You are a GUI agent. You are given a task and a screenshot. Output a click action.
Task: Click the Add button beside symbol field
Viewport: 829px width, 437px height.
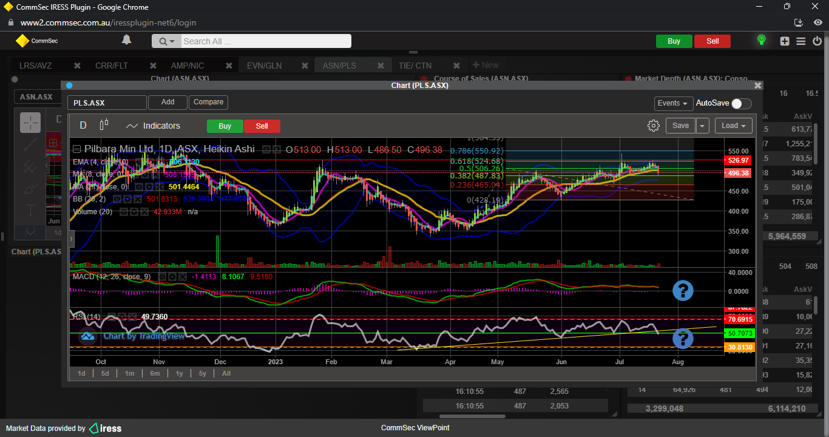pos(167,103)
